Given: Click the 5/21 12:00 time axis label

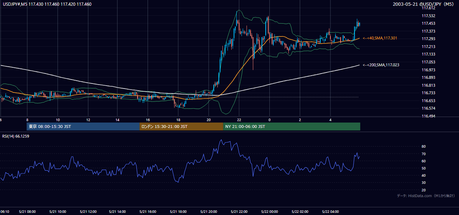Looking at the screenshot, I should tap(88, 212).
